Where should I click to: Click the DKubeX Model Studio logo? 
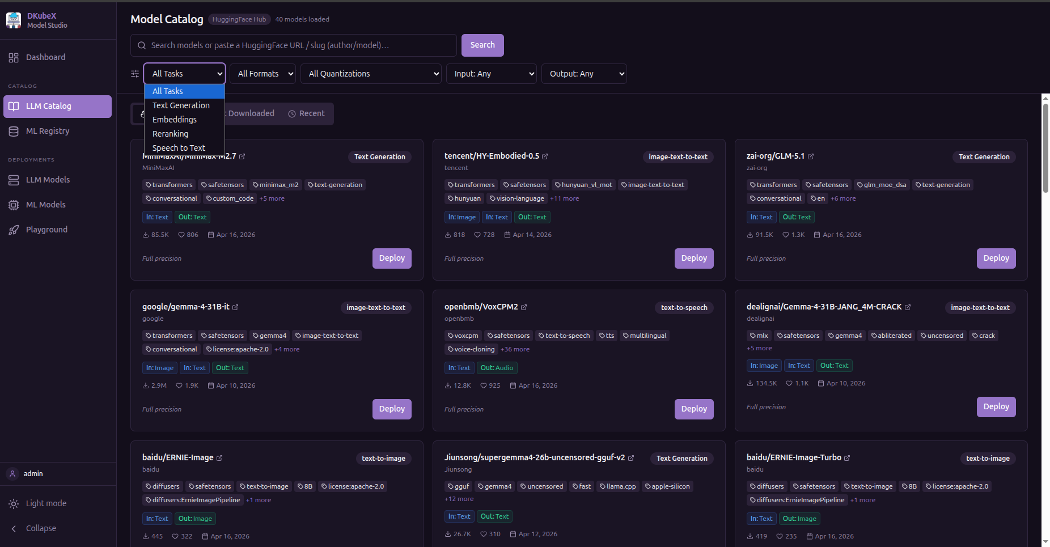[x=14, y=20]
